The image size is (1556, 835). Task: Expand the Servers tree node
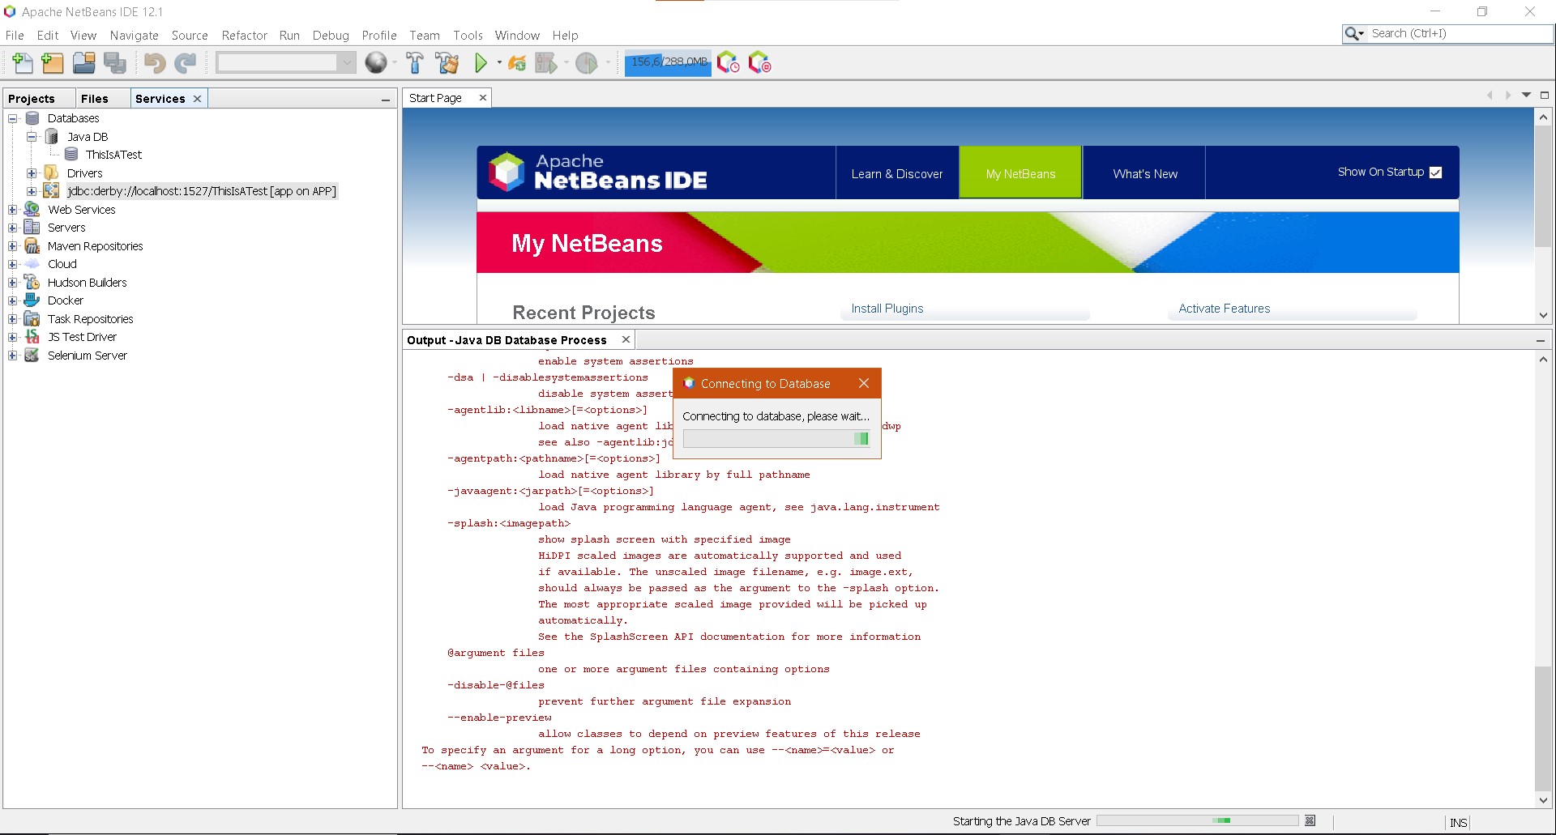click(x=13, y=228)
